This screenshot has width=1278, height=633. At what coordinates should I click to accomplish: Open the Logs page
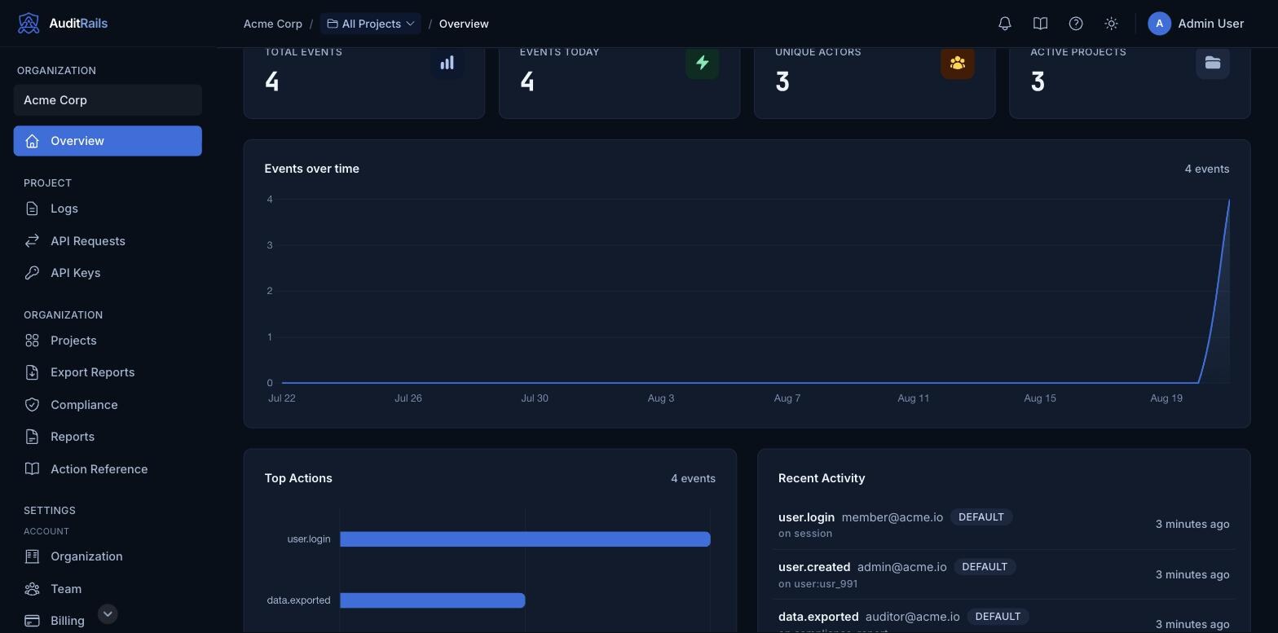[x=108, y=209]
